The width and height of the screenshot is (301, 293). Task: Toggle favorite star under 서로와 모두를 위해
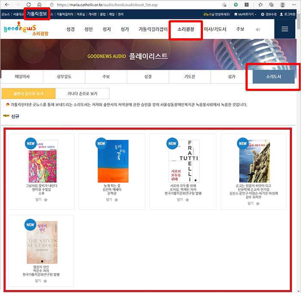(187, 199)
